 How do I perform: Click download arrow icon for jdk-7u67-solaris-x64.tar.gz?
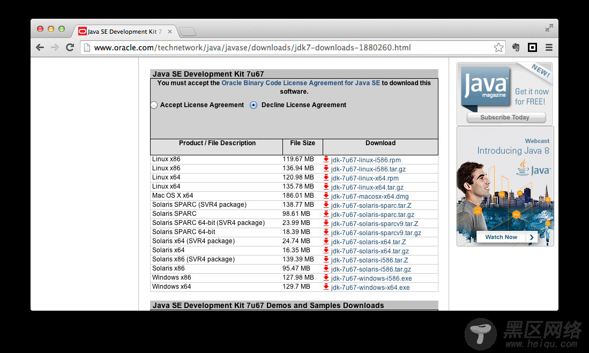326,251
